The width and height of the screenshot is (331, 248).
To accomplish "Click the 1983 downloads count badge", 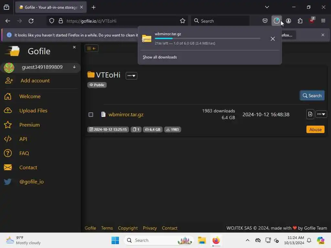I will [x=173, y=129].
